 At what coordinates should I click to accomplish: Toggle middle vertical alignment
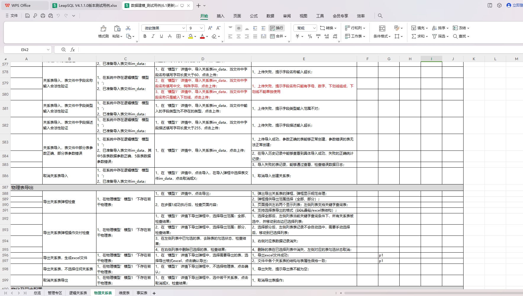(x=239, y=28)
